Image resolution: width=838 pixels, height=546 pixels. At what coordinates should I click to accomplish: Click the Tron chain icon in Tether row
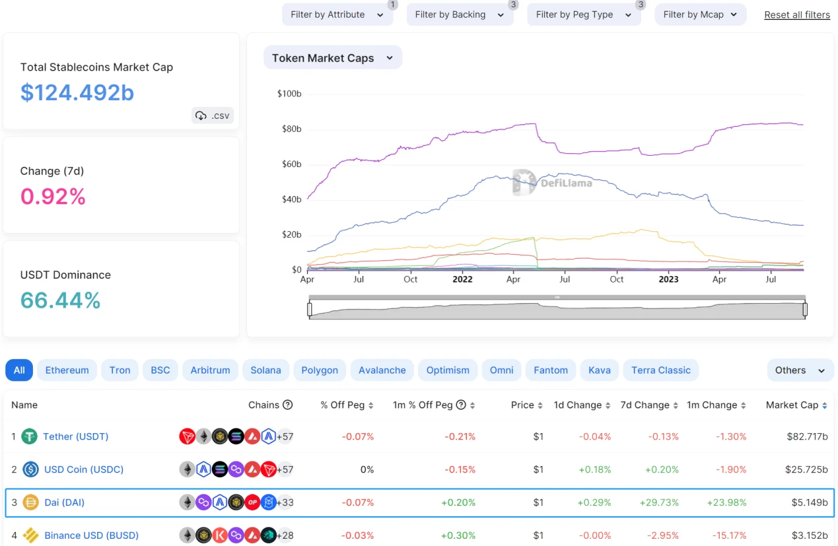(188, 436)
